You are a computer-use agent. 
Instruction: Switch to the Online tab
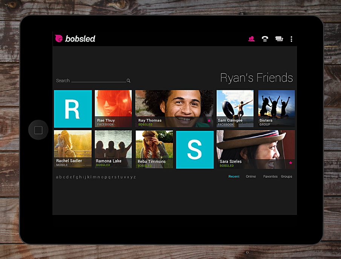pos(251,177)
